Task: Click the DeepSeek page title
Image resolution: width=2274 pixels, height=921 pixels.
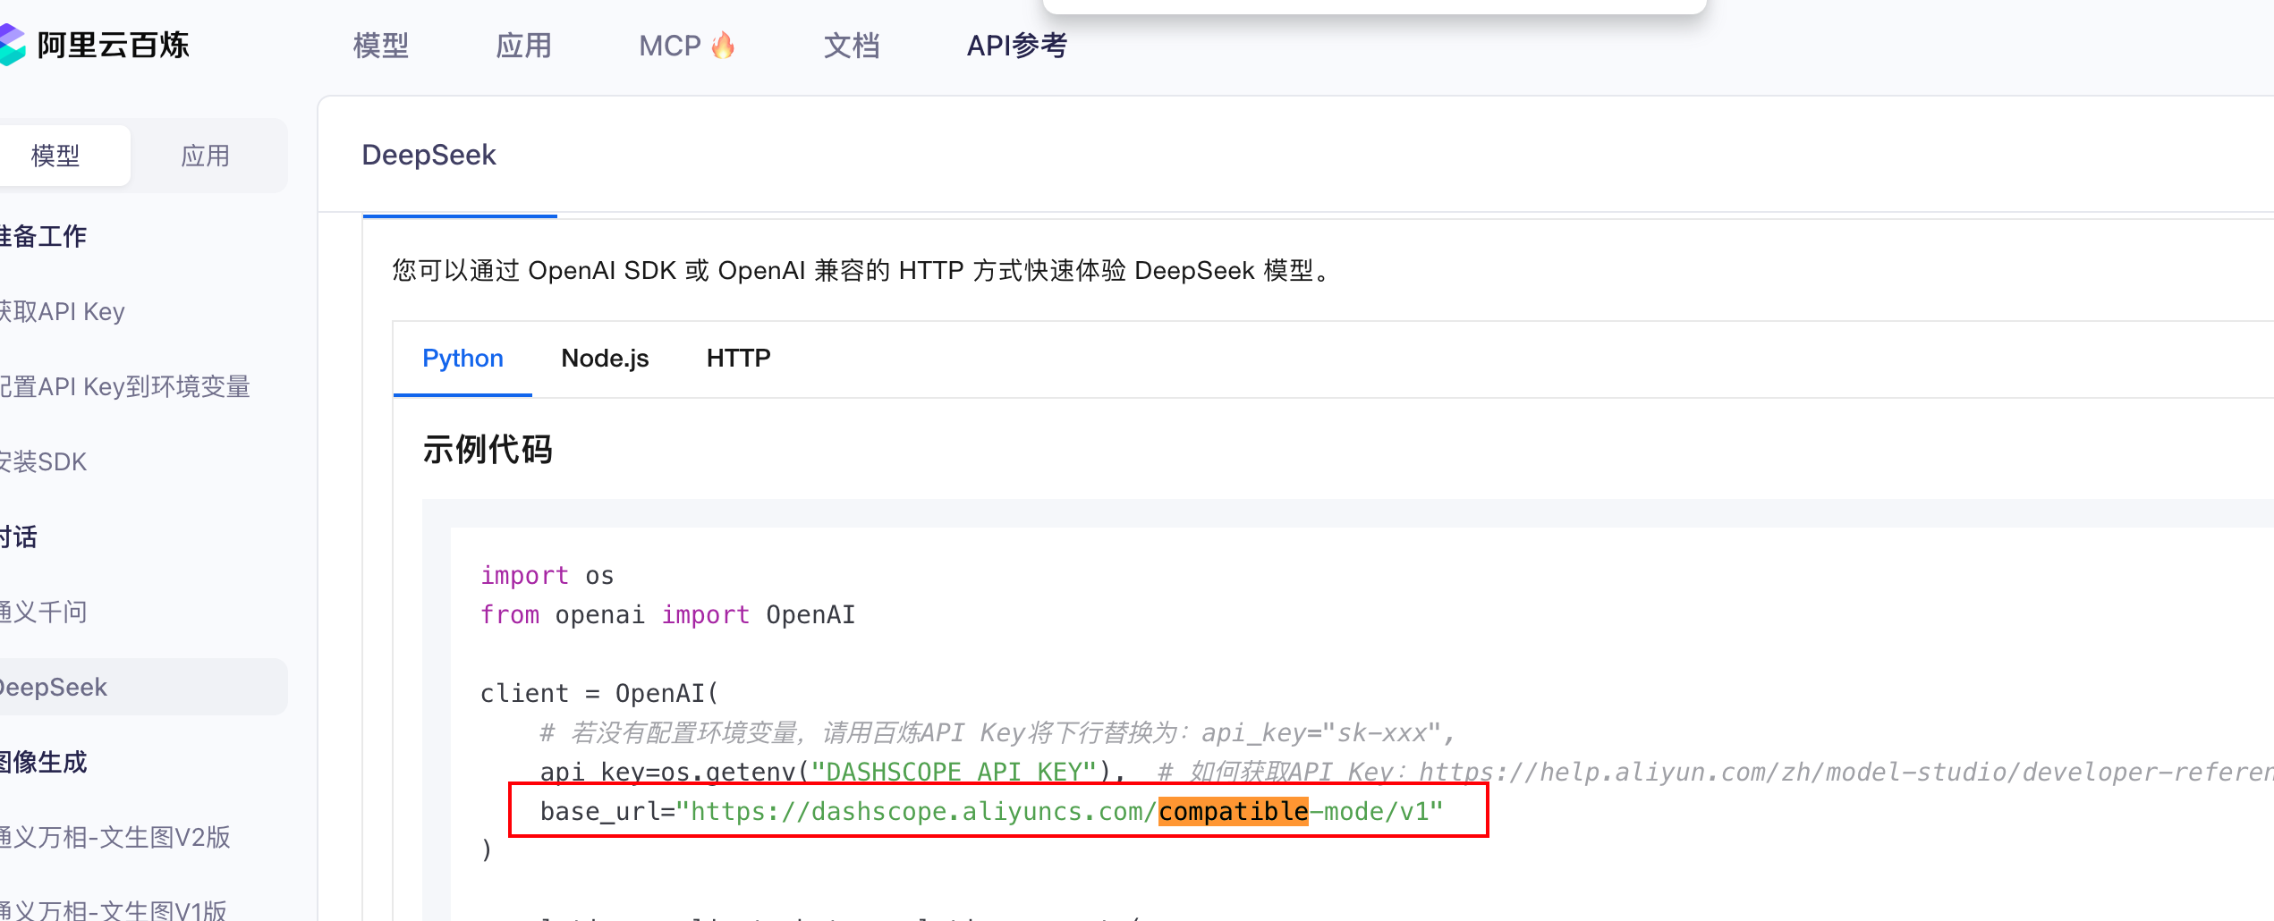Action: tap(428, 155)
